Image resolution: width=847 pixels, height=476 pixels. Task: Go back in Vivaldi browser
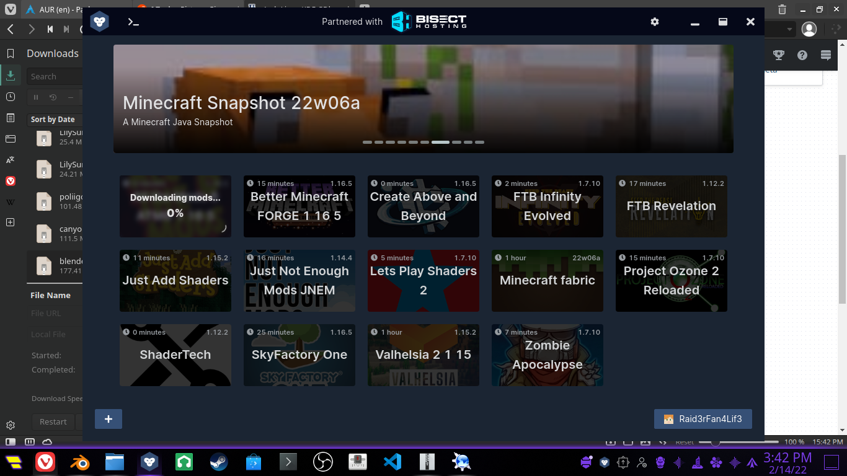[x=11, y=29]
